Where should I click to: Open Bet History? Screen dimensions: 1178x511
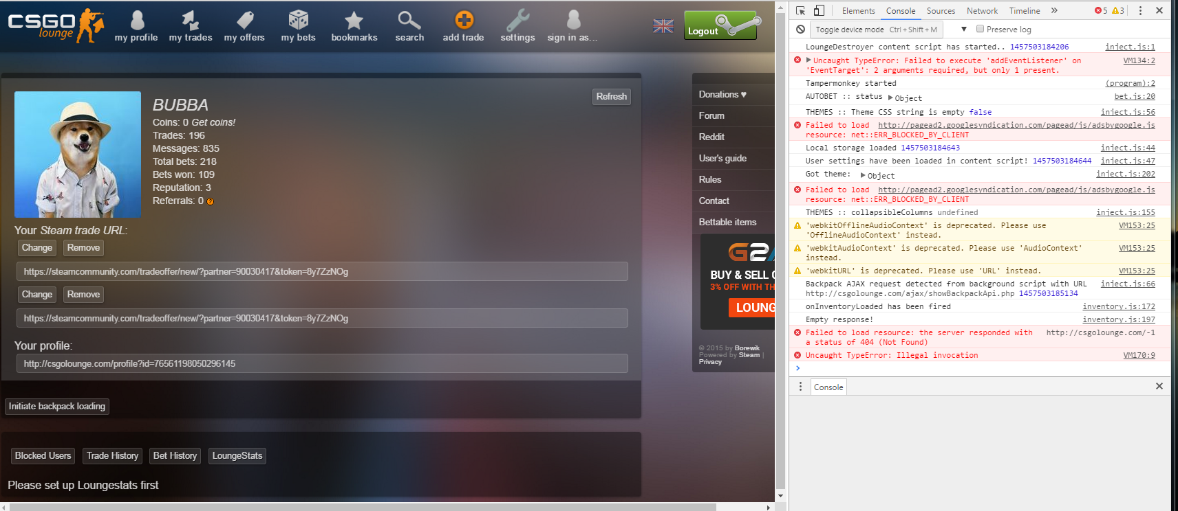coord(175,455)
